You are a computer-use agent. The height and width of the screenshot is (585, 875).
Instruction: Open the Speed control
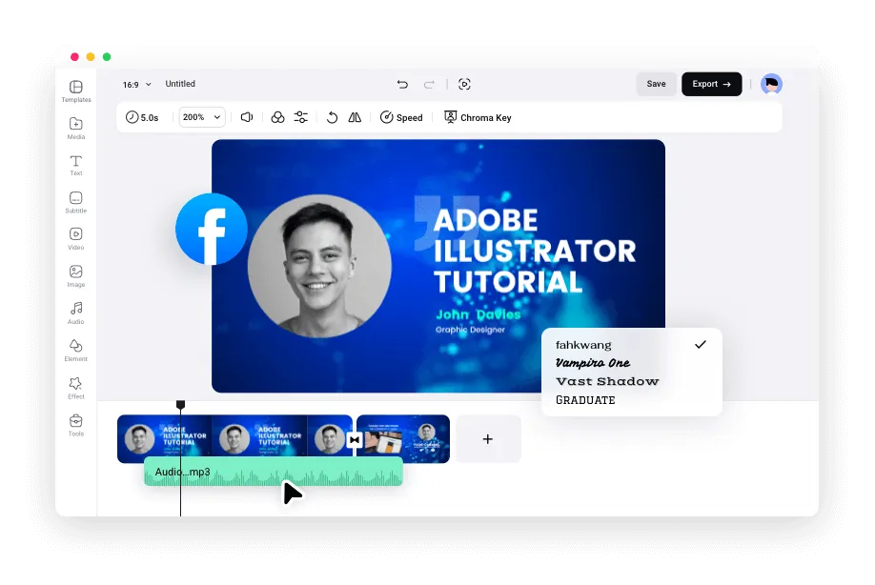401,117
